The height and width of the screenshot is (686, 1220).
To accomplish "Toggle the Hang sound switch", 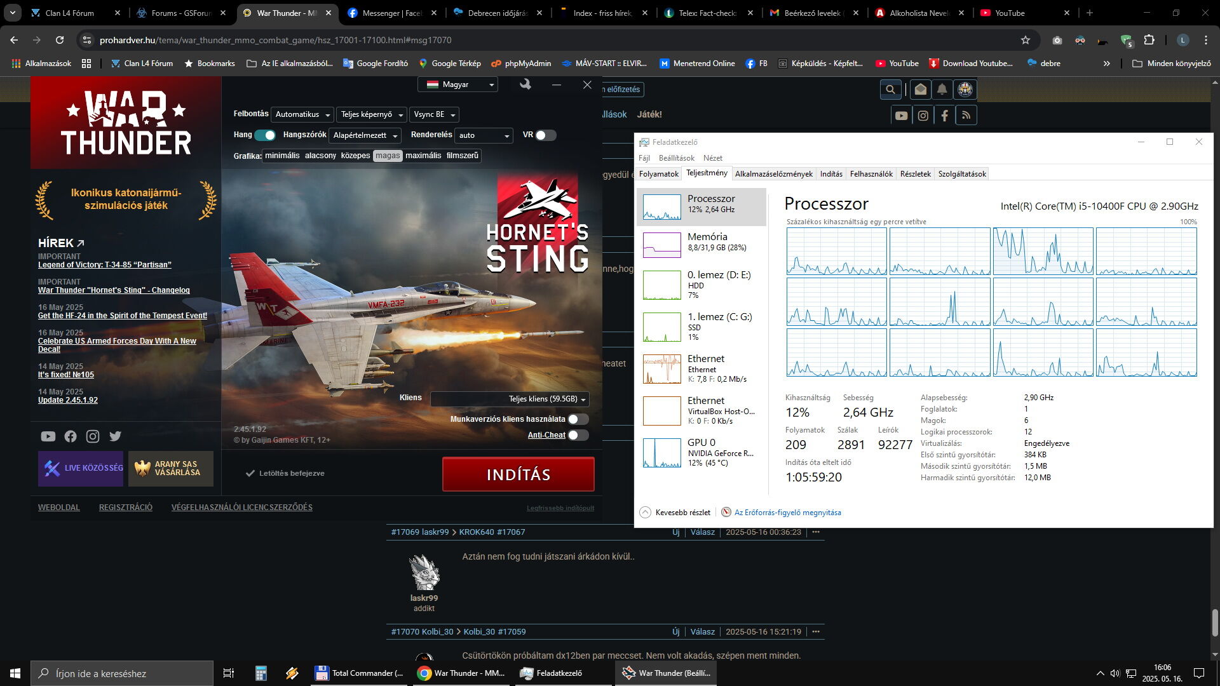I will click(x=265, y=135).
